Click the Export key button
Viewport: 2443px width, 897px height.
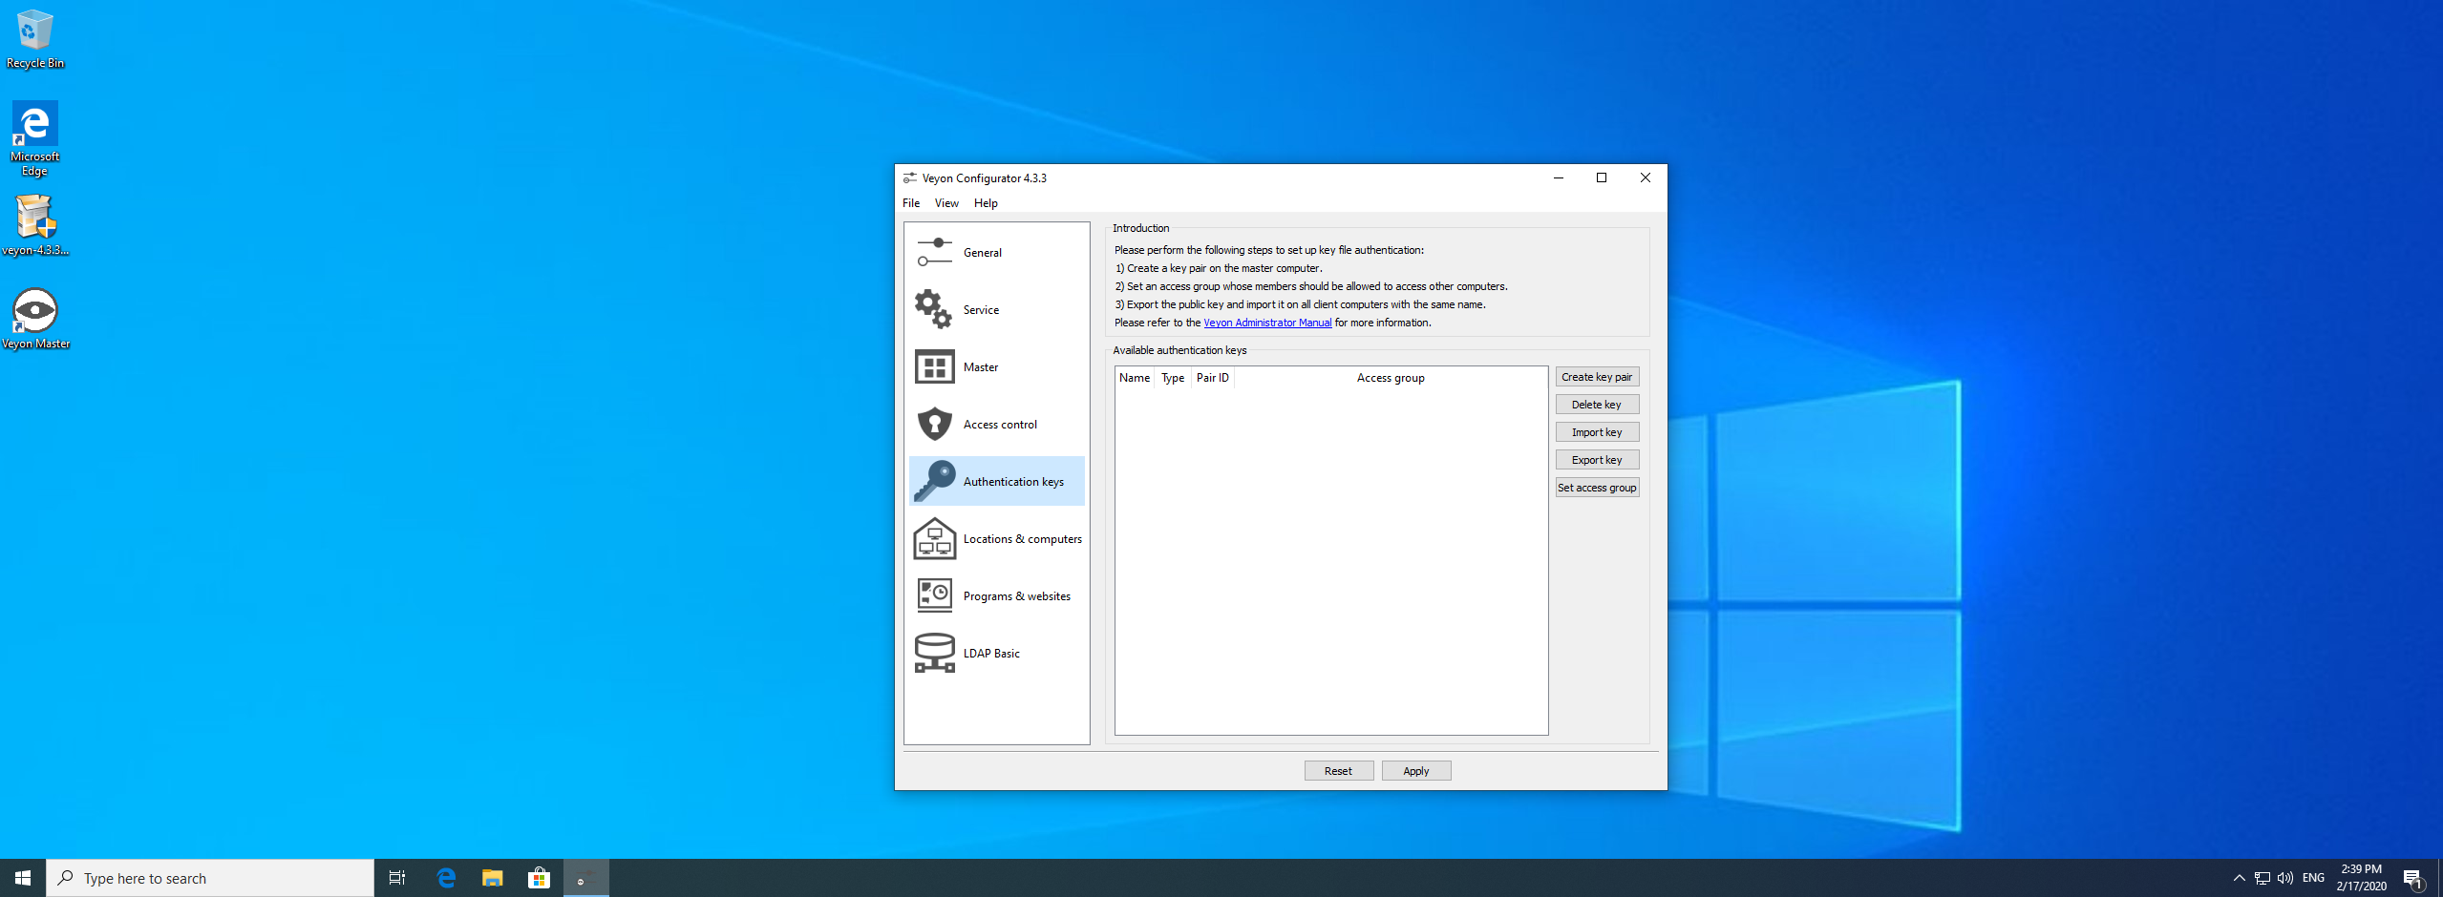(1597, 460)
